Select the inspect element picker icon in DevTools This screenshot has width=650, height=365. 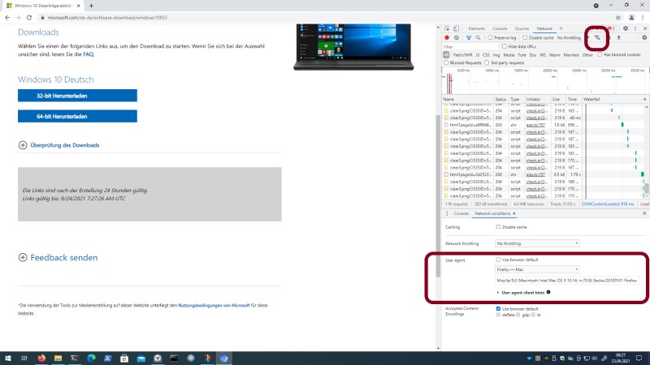click(447, 28)
